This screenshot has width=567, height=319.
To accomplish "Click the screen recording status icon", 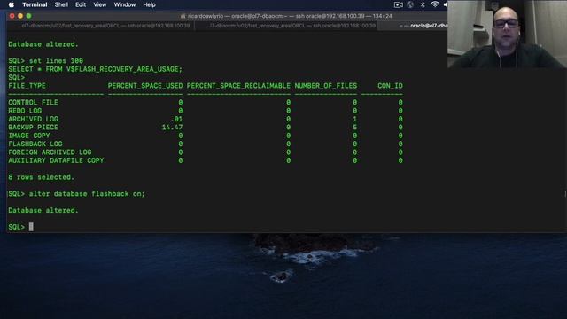I will coord(398,4).
